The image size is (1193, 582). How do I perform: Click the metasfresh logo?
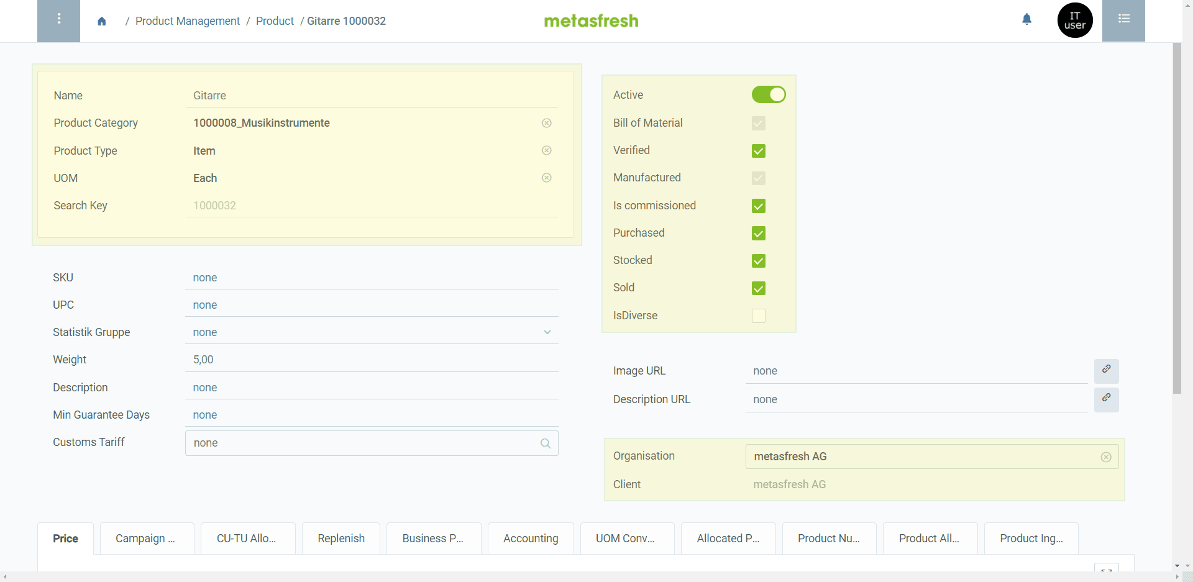(591, 21)
